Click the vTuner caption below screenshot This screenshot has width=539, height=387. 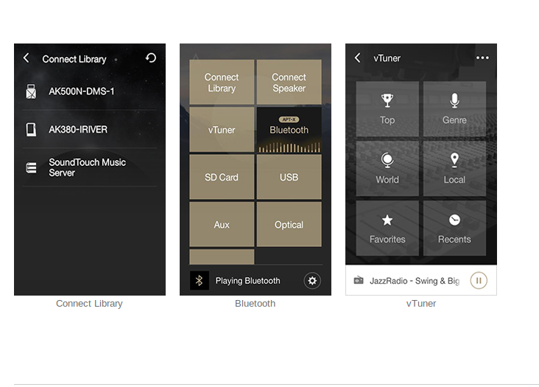(421, 304)
